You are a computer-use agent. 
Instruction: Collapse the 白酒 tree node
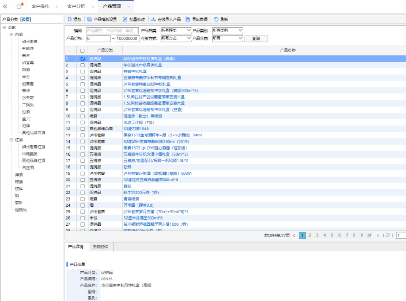(11, 34)
